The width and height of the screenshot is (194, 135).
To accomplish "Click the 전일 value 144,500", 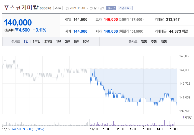I will 80,20.
